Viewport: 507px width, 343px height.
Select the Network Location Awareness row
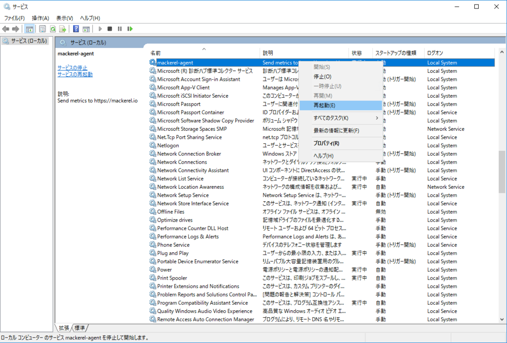[x=322, y=187]
